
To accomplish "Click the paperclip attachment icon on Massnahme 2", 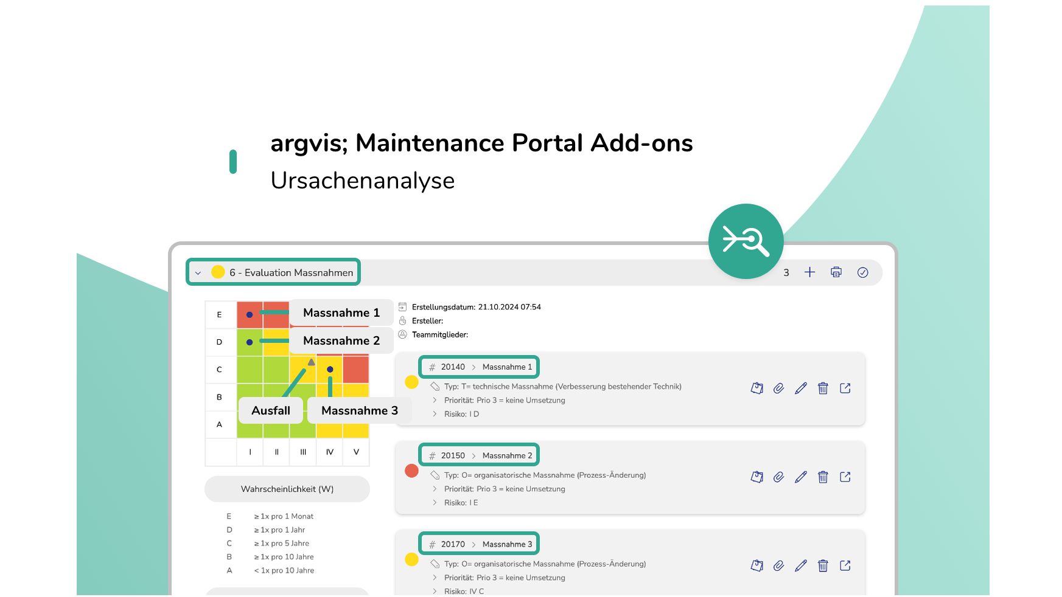I will [x=778, y=477].
